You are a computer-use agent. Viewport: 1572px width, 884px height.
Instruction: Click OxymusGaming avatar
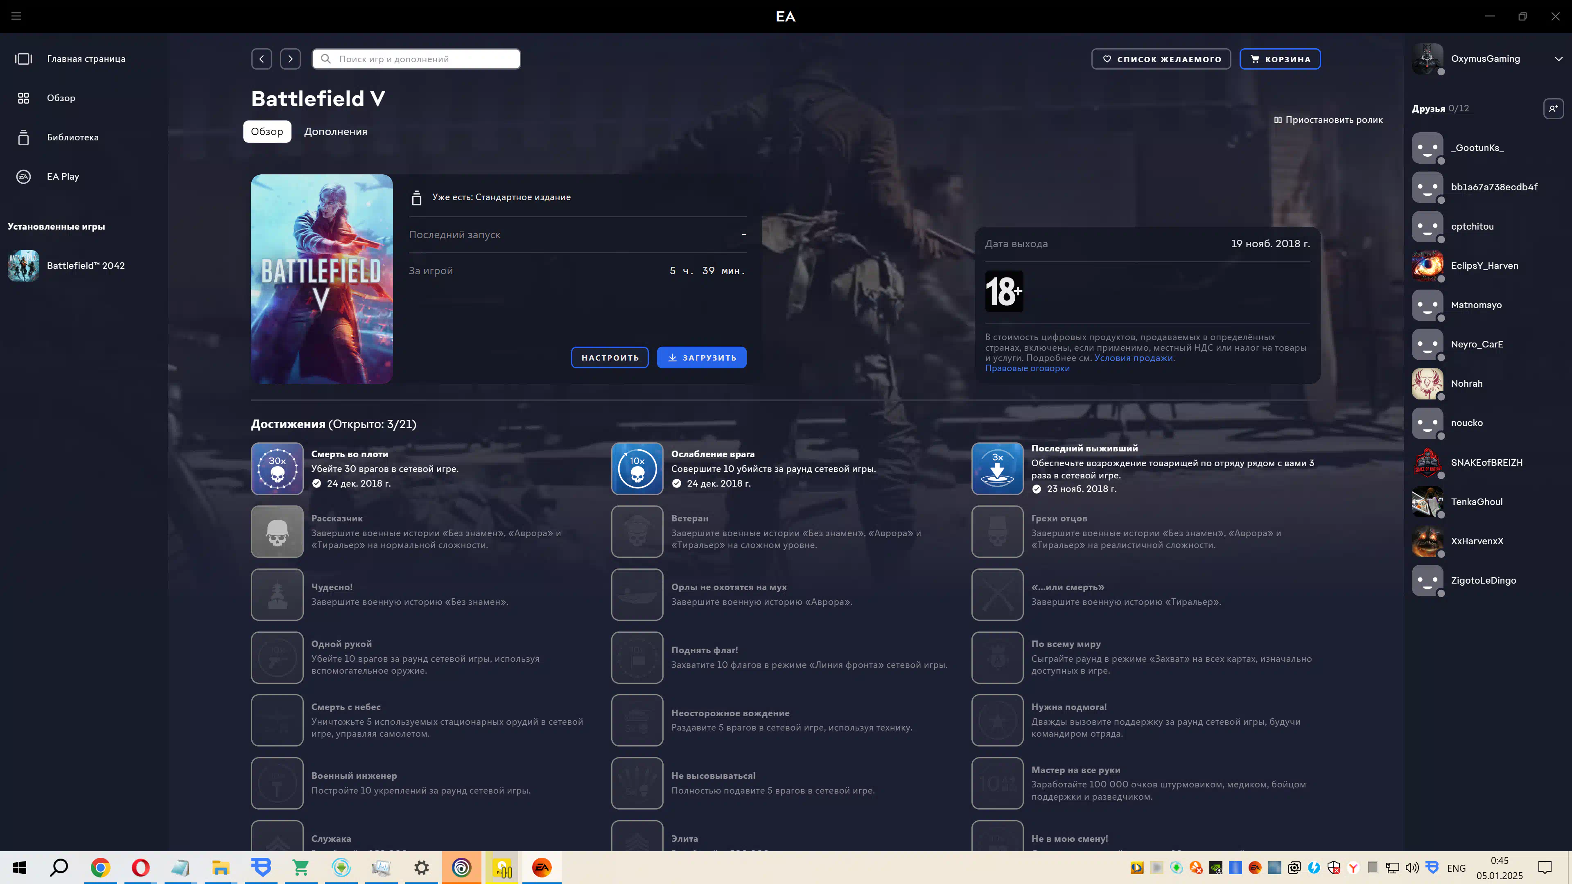coord(1427,59)
